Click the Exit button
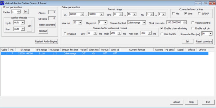This screenshot has height=108, width=216. (208, 102)
